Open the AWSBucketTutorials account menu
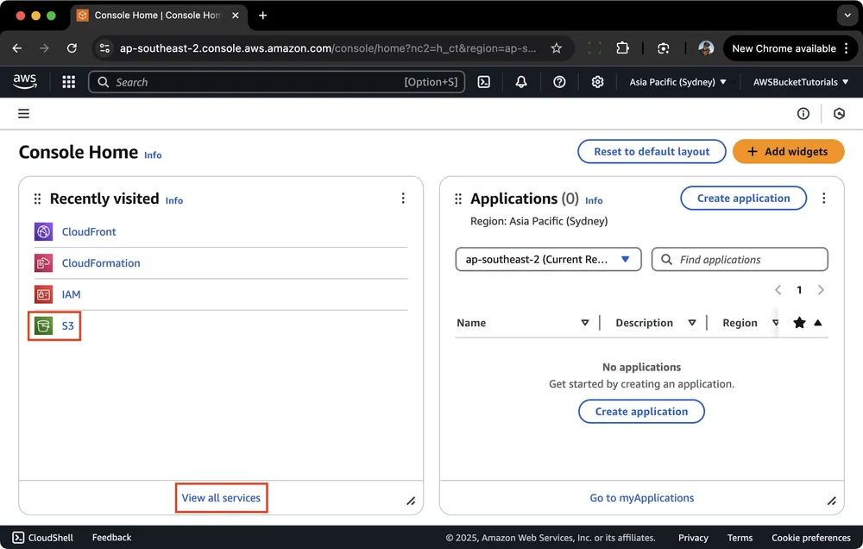863x549 pixels. click(x=800, y=82)
